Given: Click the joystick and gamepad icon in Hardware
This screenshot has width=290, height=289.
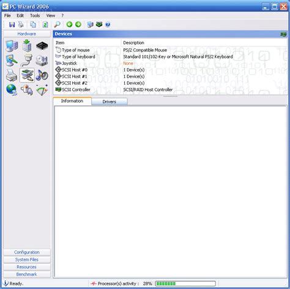Looking at the screenshot, I should 27,90.
